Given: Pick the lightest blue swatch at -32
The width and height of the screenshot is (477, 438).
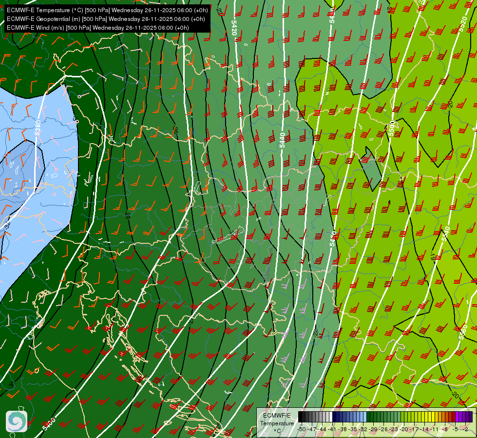Looking at the screenshot, I should [365, 417].
